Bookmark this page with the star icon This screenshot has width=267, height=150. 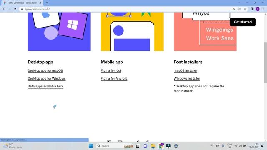[245, 9]
